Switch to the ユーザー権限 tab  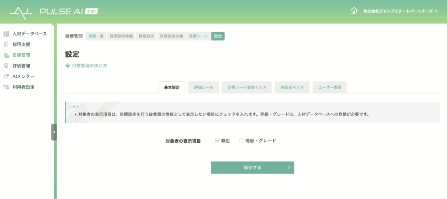click(x=330, y=87)
